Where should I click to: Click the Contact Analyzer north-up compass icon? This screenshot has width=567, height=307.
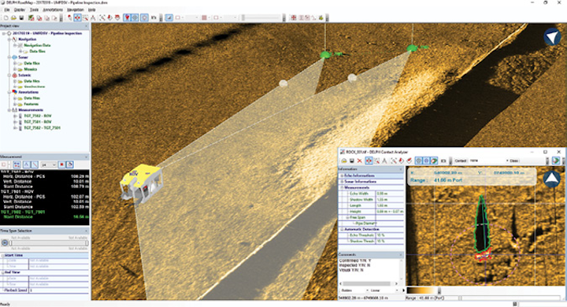coord(551,179)
